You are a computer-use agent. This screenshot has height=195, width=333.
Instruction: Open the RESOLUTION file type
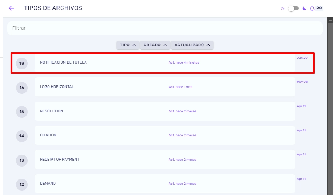pyautogui.click(x=165, y=111)
